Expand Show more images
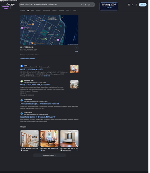This screenshot has height=173, width=150. [49, 155]
